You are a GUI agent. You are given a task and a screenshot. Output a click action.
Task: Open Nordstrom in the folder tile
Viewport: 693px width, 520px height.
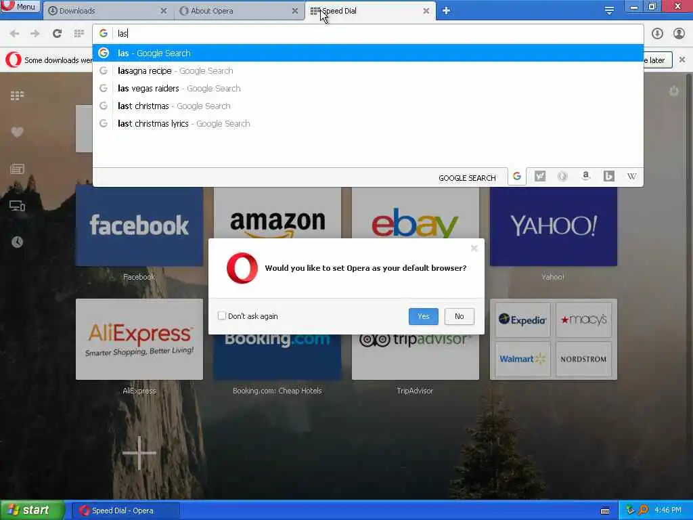tap(583, 359)
